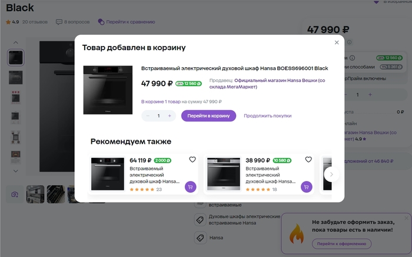Image resolution: width=412 pixels, height=257 pixels.
Task: Open the photo search camera icon
Action: (15, 194)
